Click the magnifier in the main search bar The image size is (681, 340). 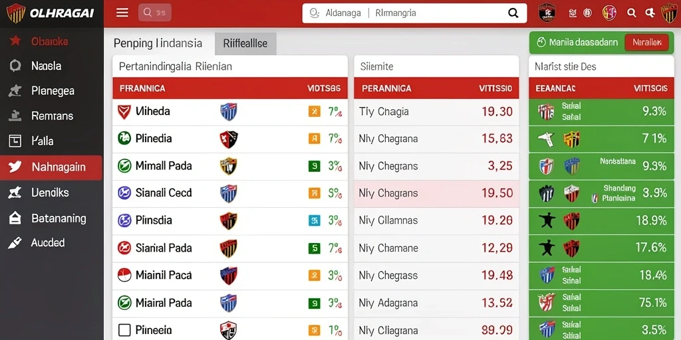513,13
